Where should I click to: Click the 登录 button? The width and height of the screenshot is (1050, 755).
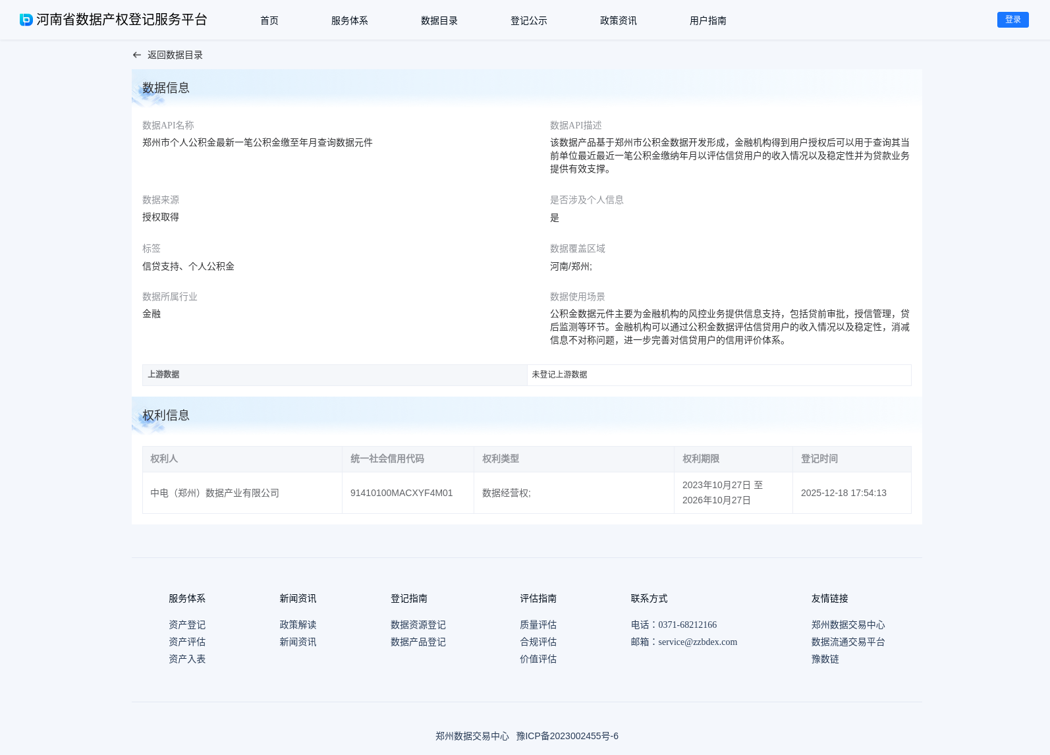pyautogui.click(x=1013, y=20)
